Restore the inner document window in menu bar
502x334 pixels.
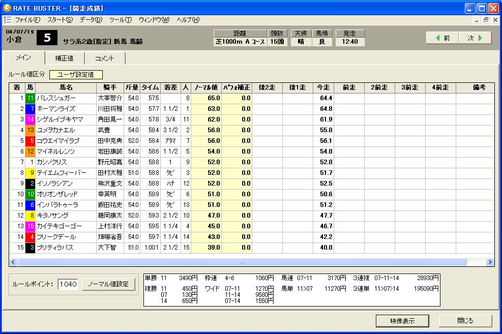486,20
